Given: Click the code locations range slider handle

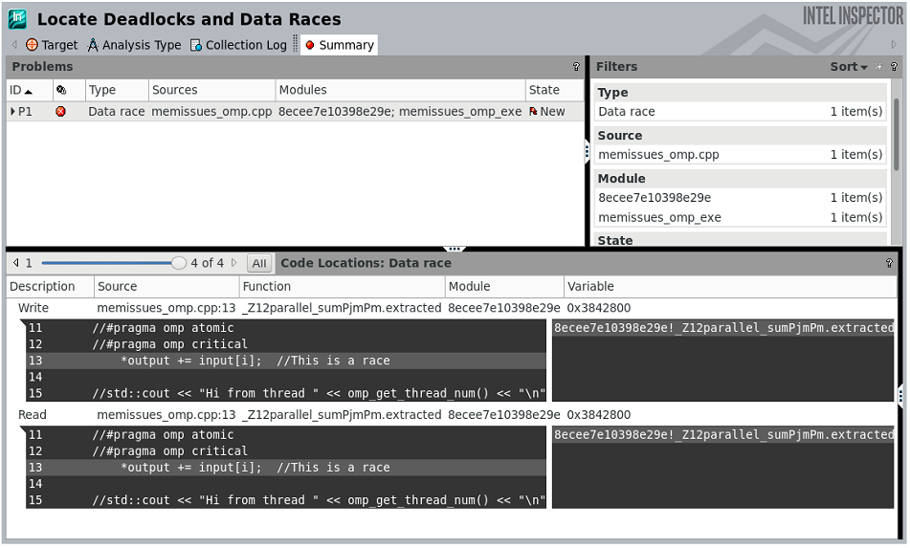Looking at the screenshot, I should pos(179,263).
